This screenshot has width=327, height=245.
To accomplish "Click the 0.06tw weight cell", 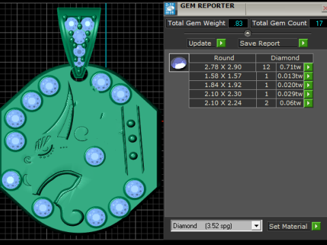I will [290, 103].
